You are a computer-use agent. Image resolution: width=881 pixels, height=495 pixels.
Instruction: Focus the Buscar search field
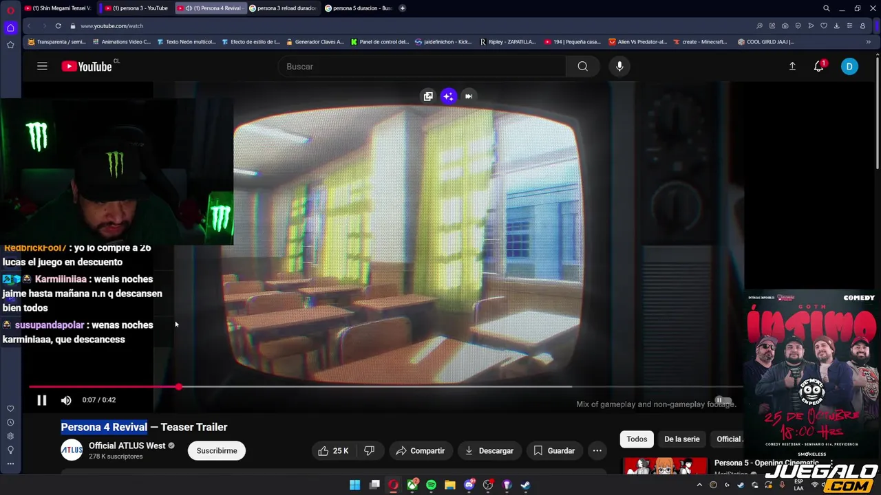[421, 66]
